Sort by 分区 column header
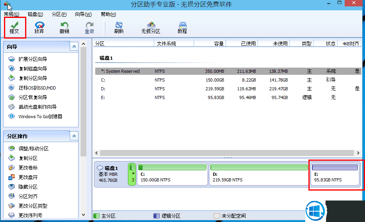 124,43
